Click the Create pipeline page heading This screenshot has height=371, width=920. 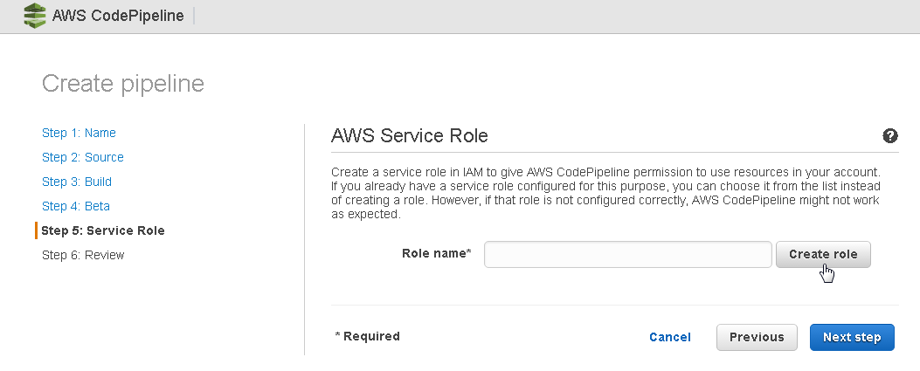coord(123,83)
